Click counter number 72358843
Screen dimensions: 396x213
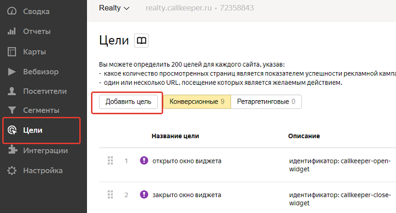point(237,8)
